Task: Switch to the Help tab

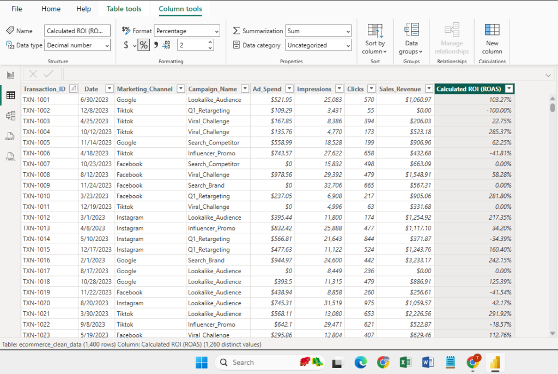Action: (x=83, y=9)
